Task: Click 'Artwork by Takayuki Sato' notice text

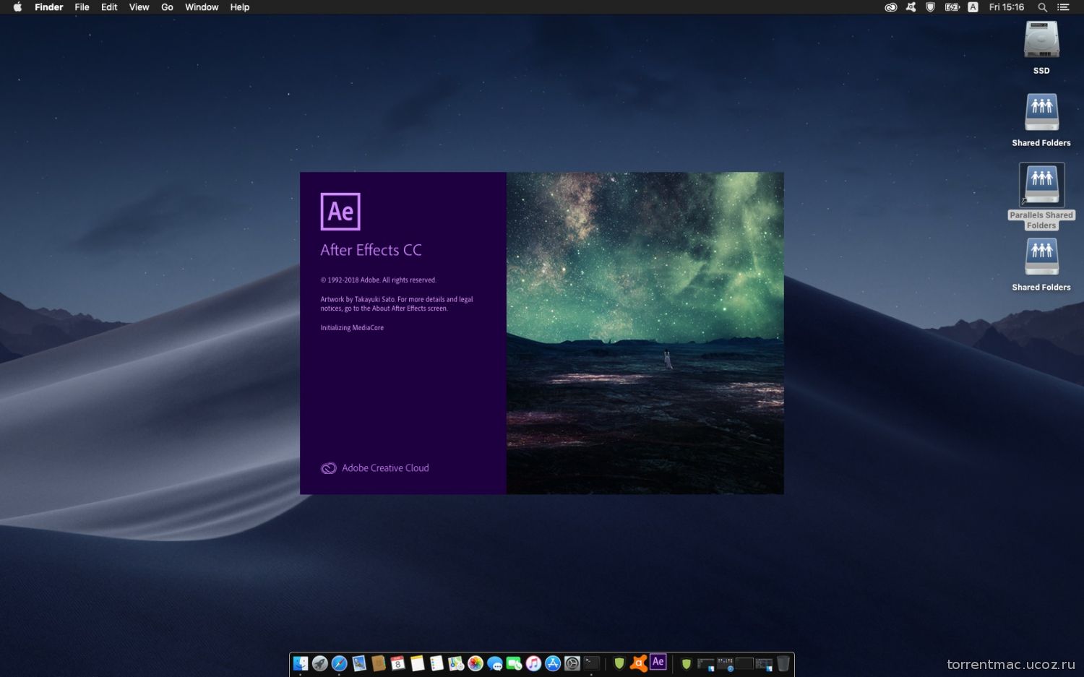Action: [397, 303]
